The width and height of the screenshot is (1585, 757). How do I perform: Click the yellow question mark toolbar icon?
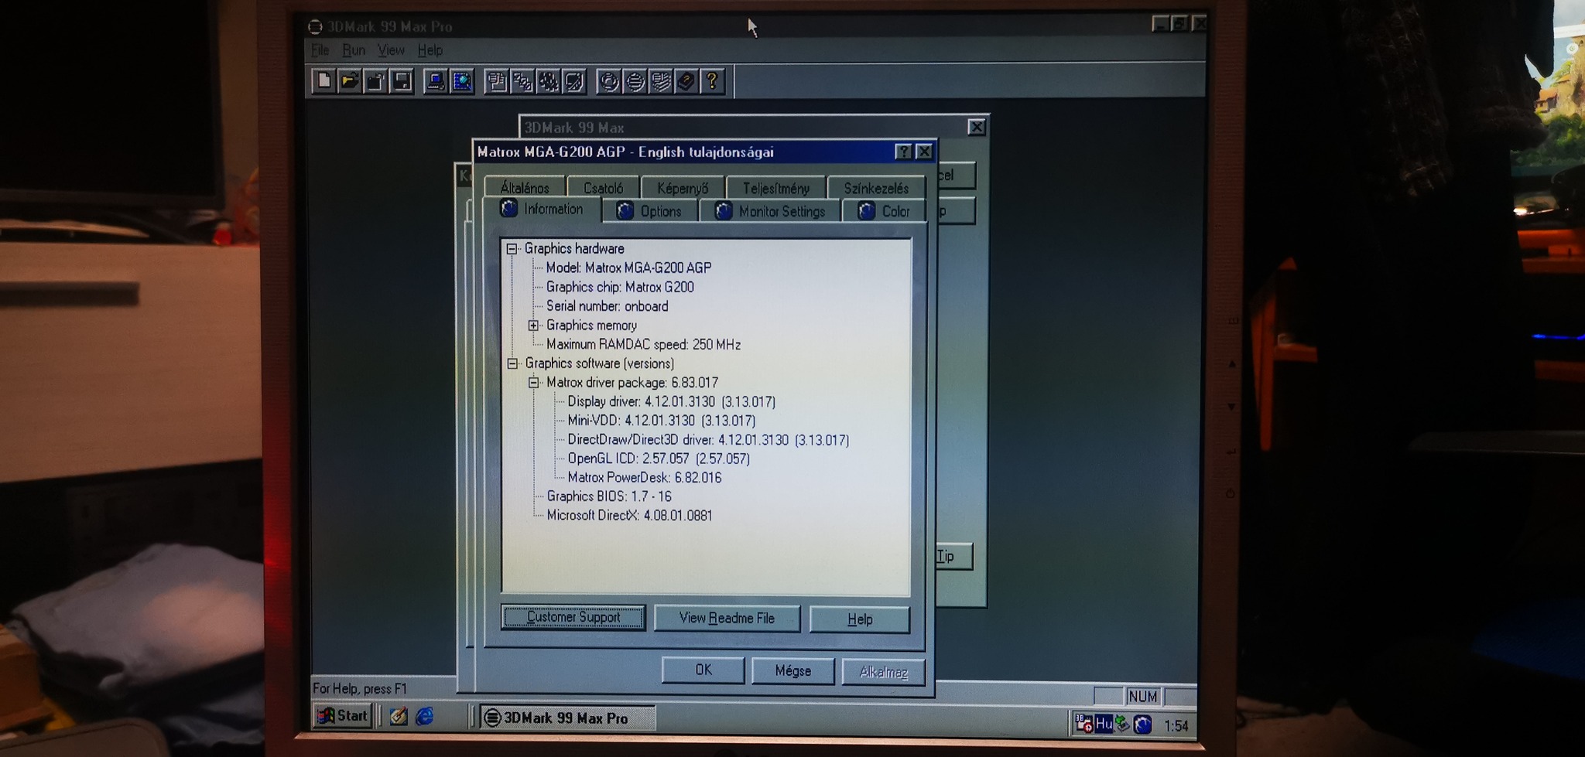tap(712, 81)
